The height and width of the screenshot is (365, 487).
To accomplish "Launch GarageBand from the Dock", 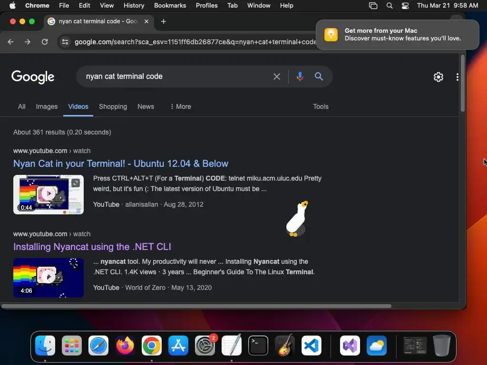I will 285,346.
